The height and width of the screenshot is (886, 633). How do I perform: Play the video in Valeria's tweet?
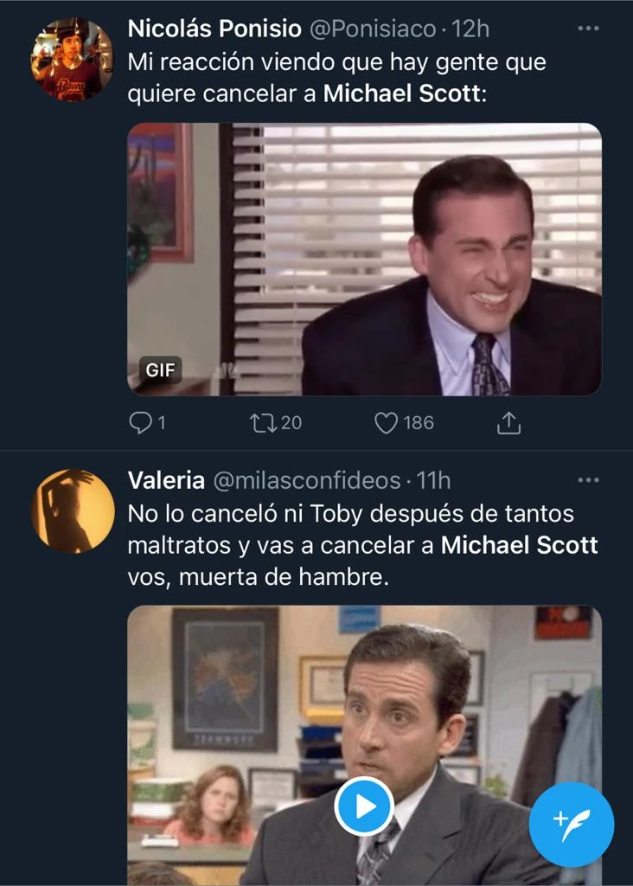tap(364, 806)
